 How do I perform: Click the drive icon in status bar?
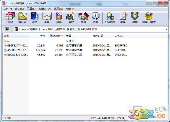pyautogui.click(x=5, y=118)
